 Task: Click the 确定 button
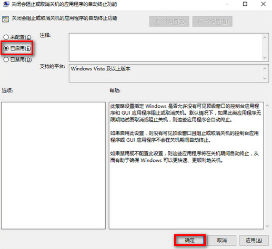pos(190,240)
